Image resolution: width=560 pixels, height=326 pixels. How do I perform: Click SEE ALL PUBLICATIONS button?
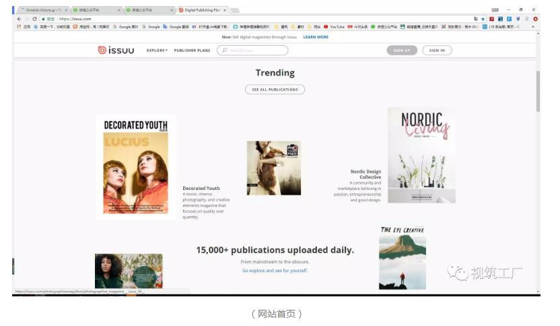[275, 90]
